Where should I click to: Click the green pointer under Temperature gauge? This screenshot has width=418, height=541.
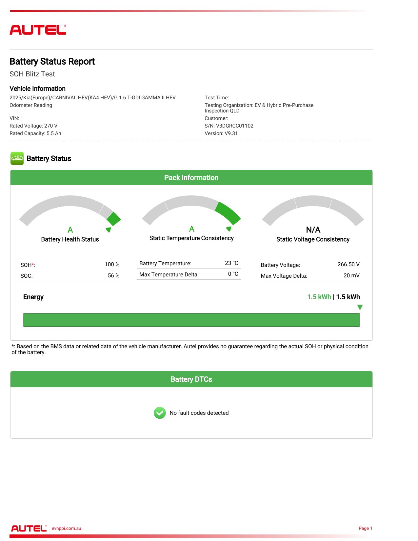229,229
